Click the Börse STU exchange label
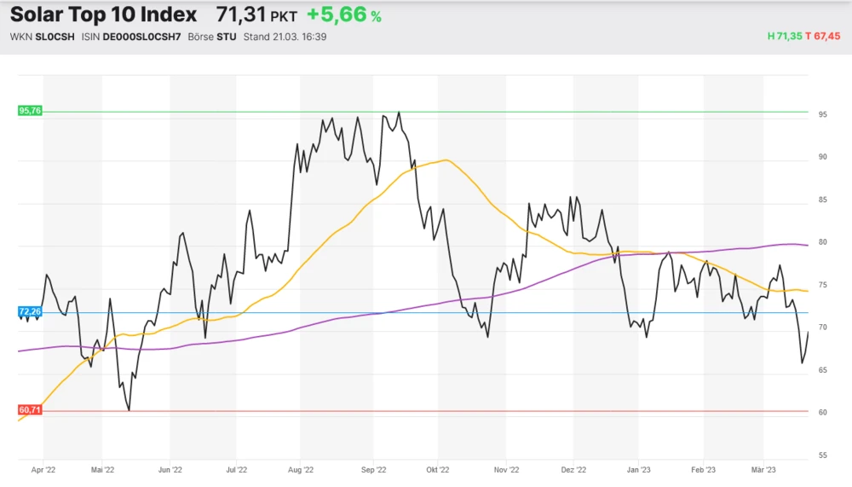 pos(213,37)
